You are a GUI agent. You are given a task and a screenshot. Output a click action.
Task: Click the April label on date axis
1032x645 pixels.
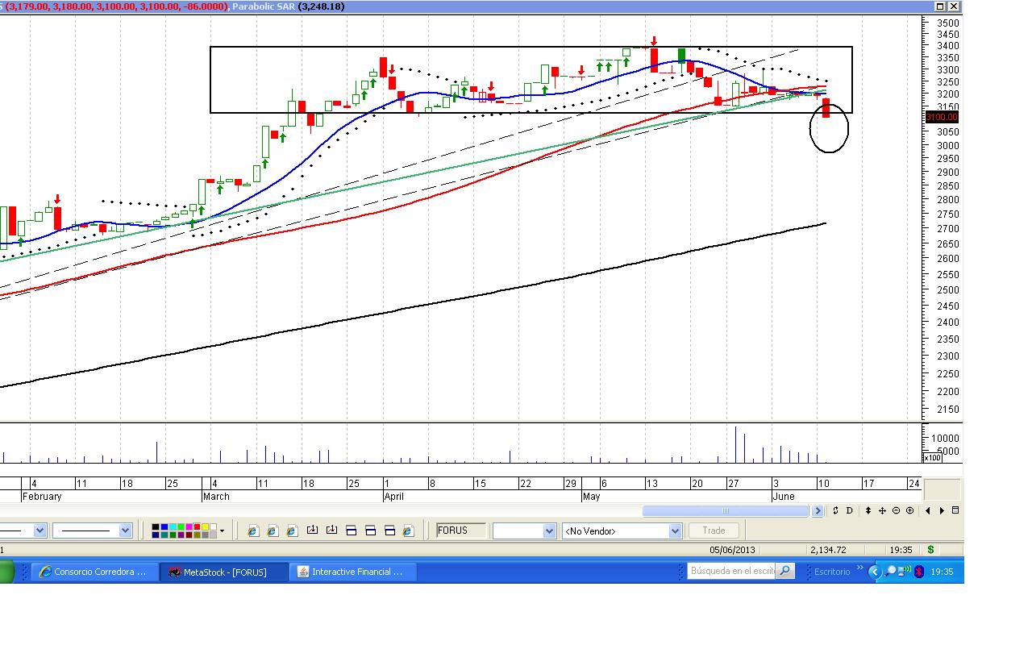tap(393, 497)
